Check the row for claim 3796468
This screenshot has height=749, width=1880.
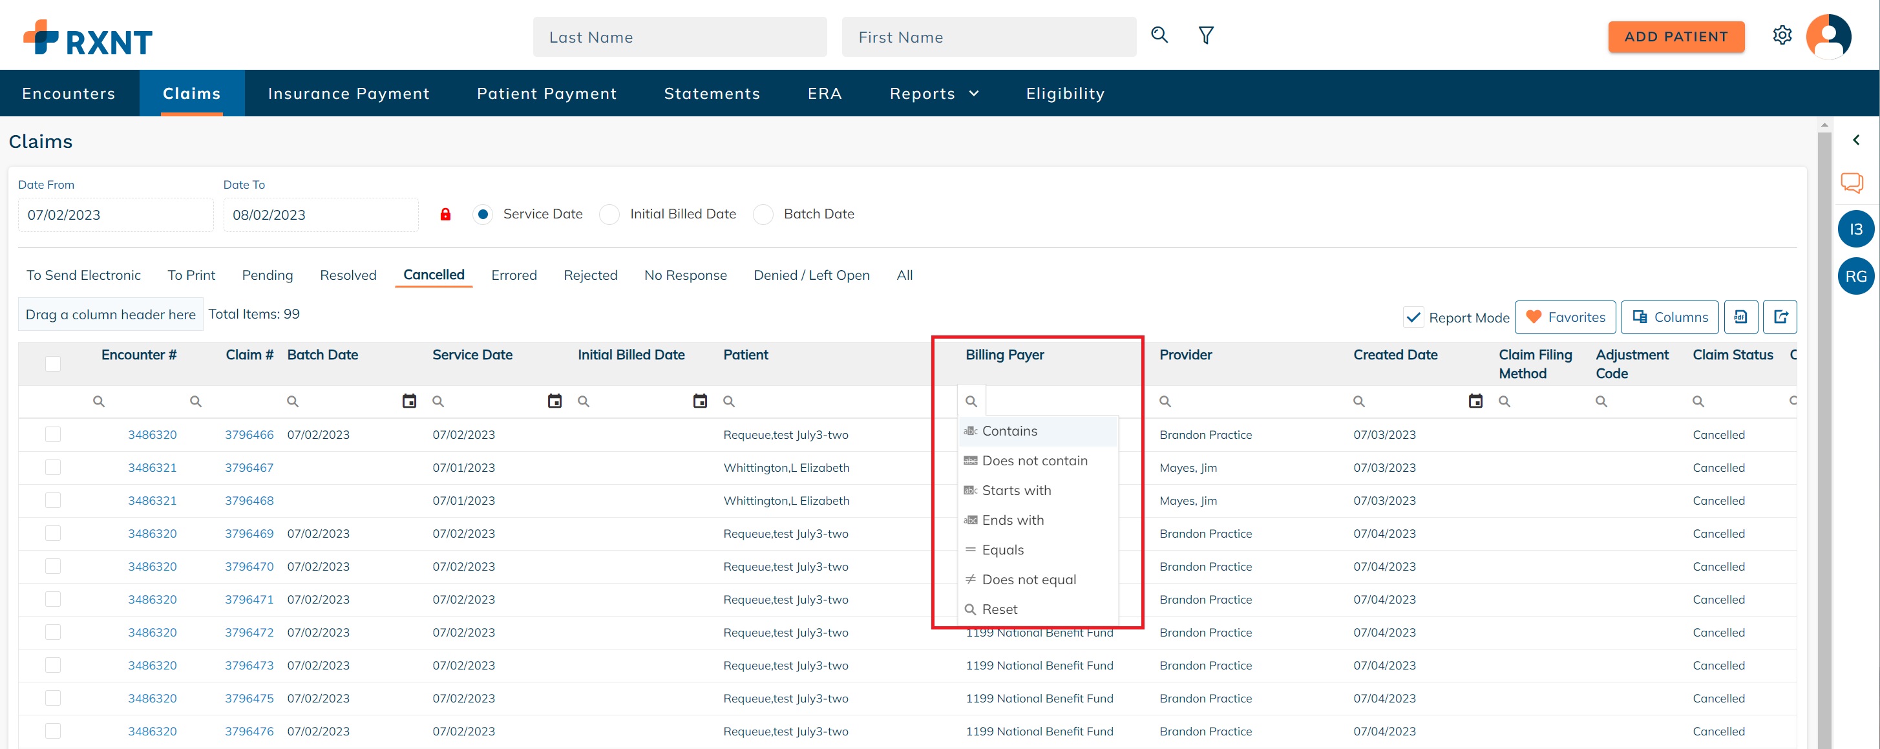(52, 500)
